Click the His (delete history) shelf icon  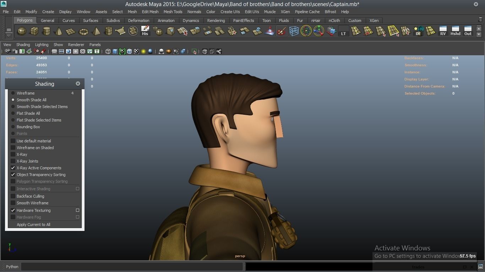tap(145, 31)
